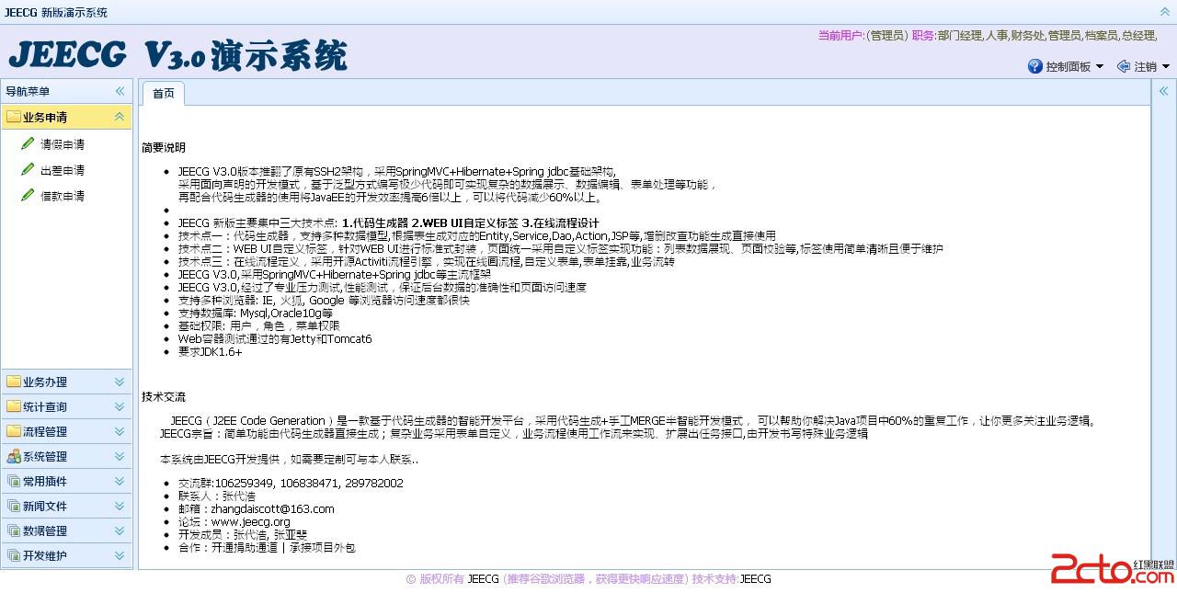This screenshot has width=1177, height=593.
Task: Open the 控制面板 dropdown menu
Action: tap(1067, 66)
